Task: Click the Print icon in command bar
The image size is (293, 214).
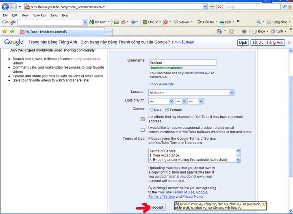Action: [244, 31]
